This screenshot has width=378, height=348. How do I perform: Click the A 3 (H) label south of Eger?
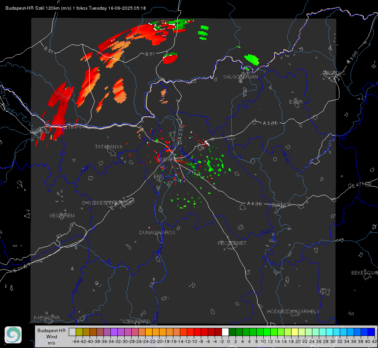click(x=270, y=123)
